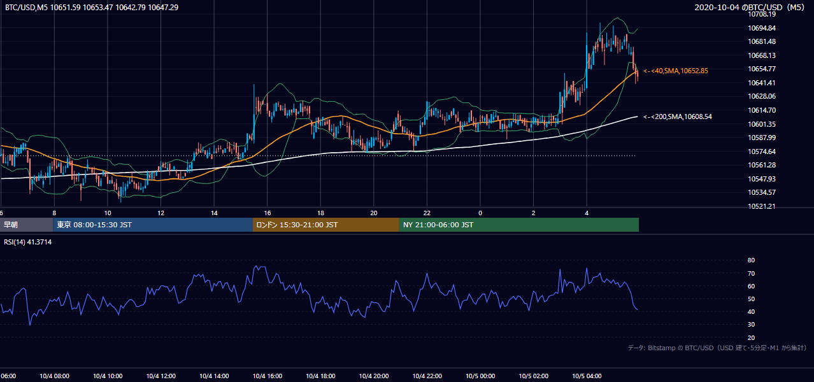814x382 pixels.
Task: Click price axis value 10708.19
Action: coord(762,14)
